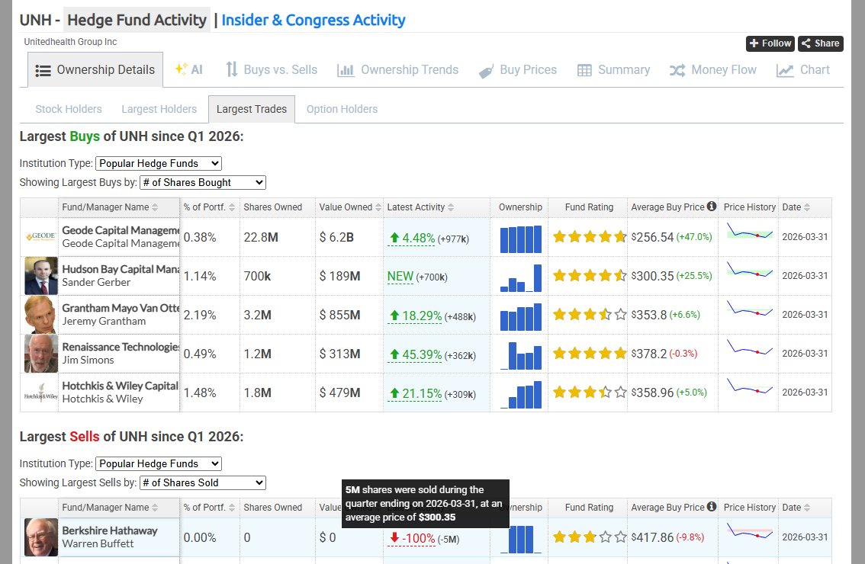Click the Follow button

(770, 43)
